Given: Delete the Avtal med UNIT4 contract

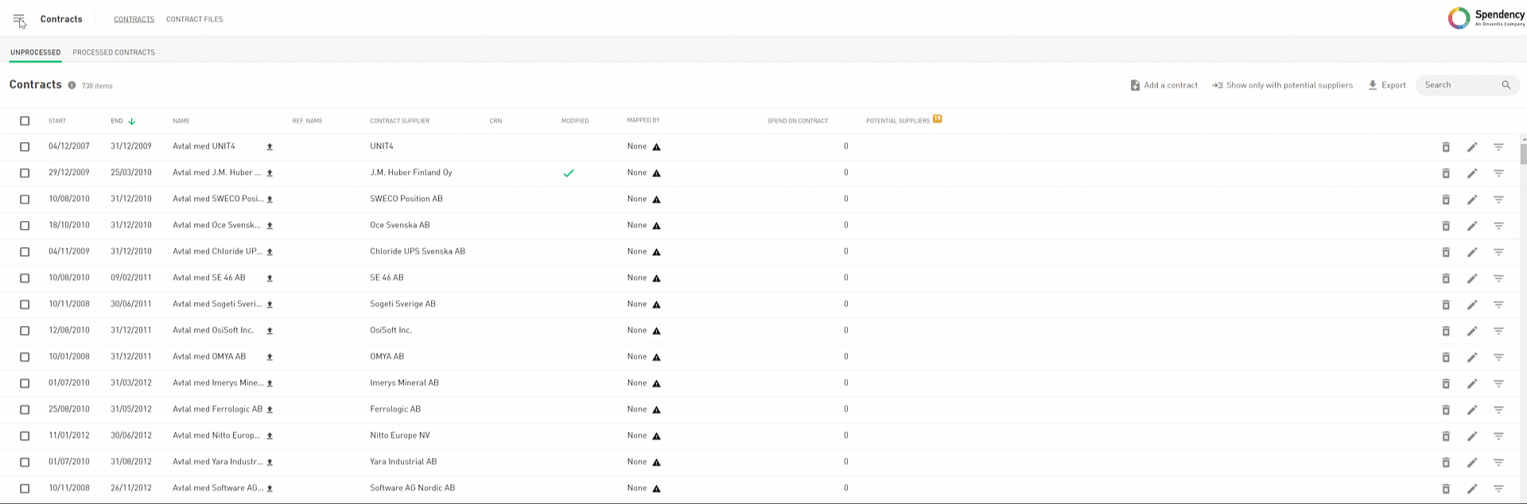Looking at the screenshot, I should coord(1446,147).
